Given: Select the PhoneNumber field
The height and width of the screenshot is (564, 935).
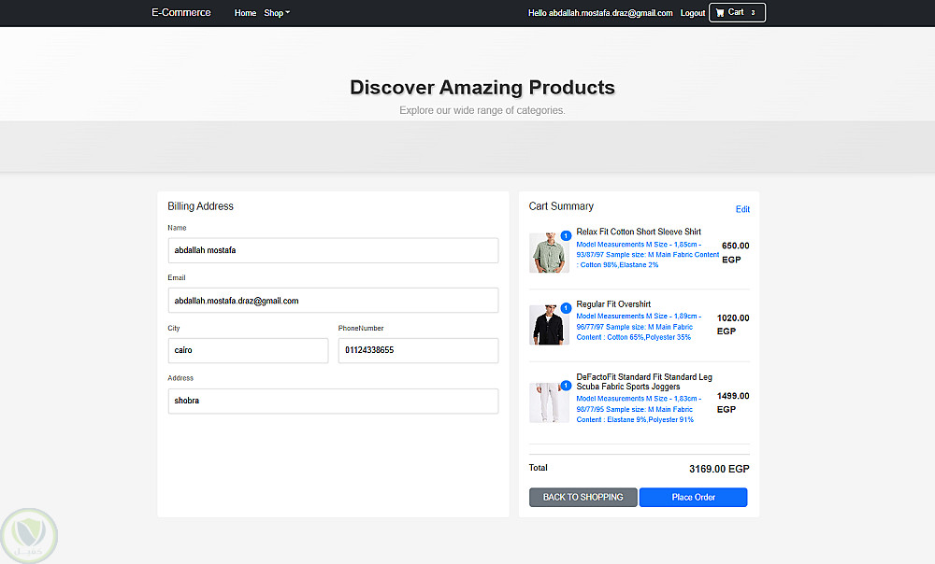Looking at the screenshot, I should 418,350.
